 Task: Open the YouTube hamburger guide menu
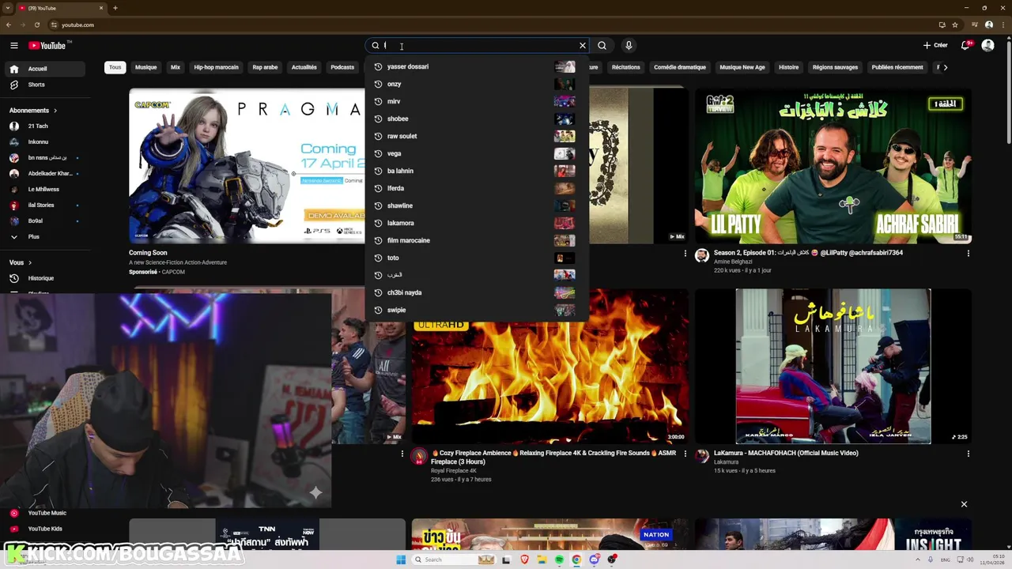point(13,45)
